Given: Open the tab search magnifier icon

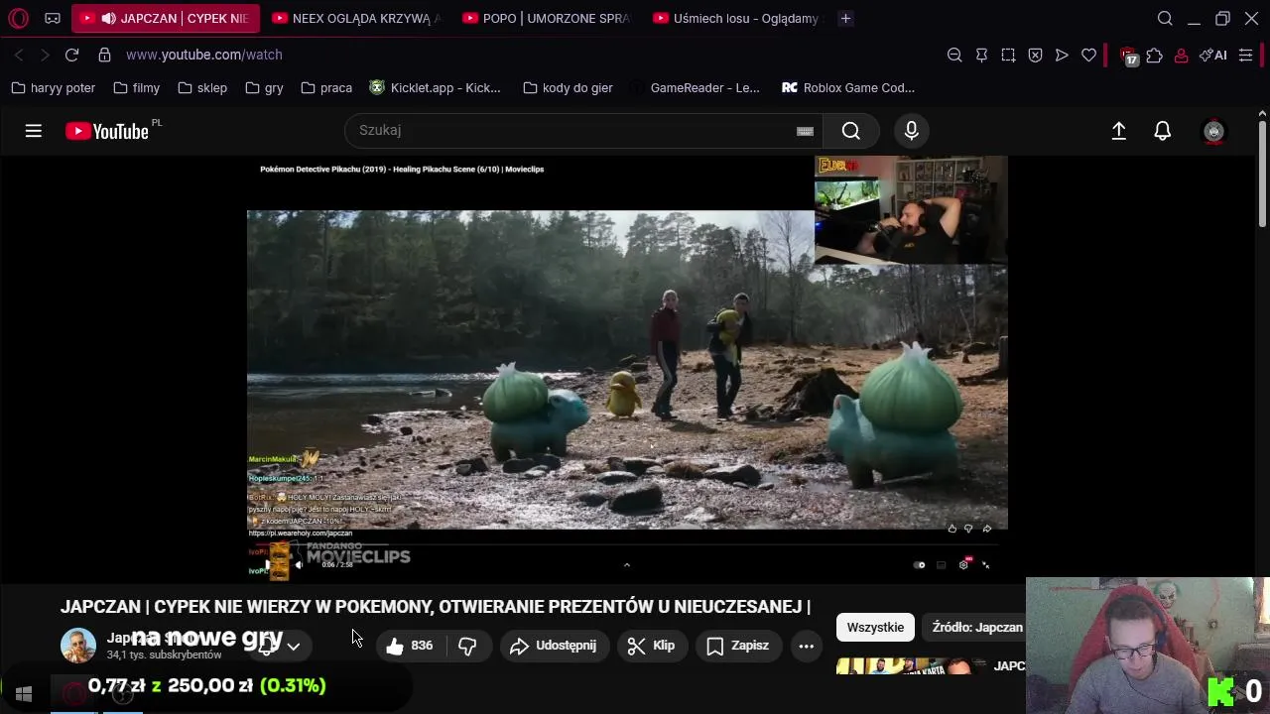Looking at the screenshot, I should [1165, 18].
